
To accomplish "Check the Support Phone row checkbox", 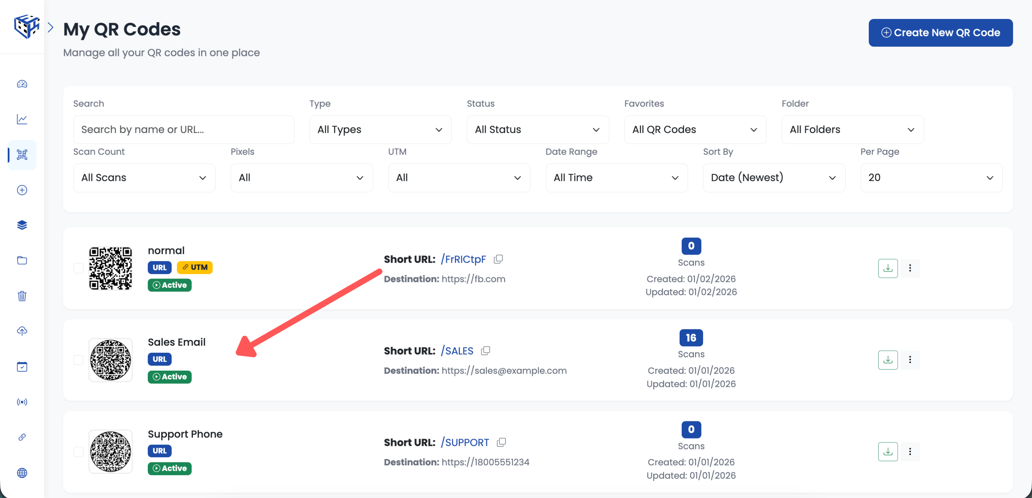I will pos(78,452).
